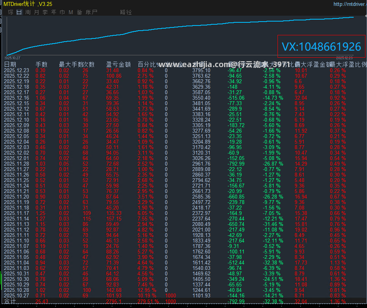This screenshot has width=367, height=308.
Task: Click the 手数 column header
Action: click(42, 64)
